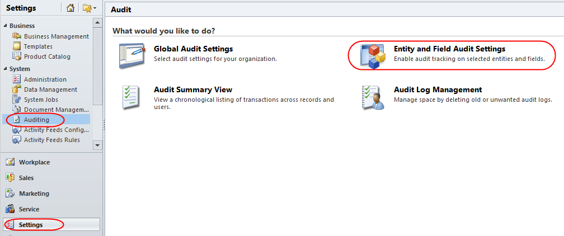
Task: Click the navigation pane splitter handle
Action: click(x=104, y=125)
